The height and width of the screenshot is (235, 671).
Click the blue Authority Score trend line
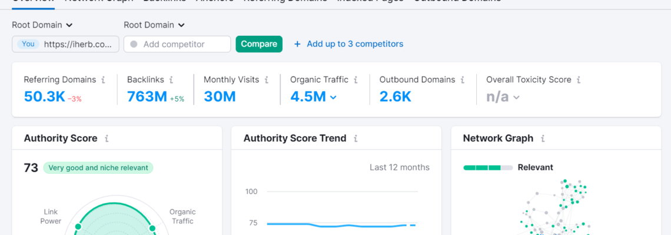(x=341, y=225)
